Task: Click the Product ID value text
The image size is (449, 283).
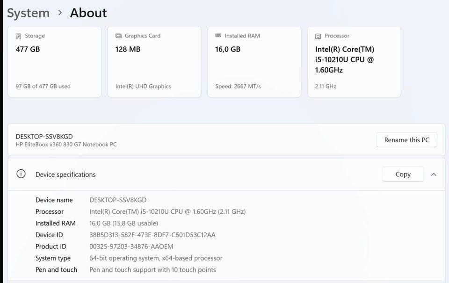Action: point(131,247)
